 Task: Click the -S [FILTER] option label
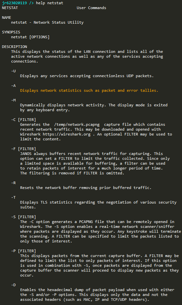[x=24, y=217]
